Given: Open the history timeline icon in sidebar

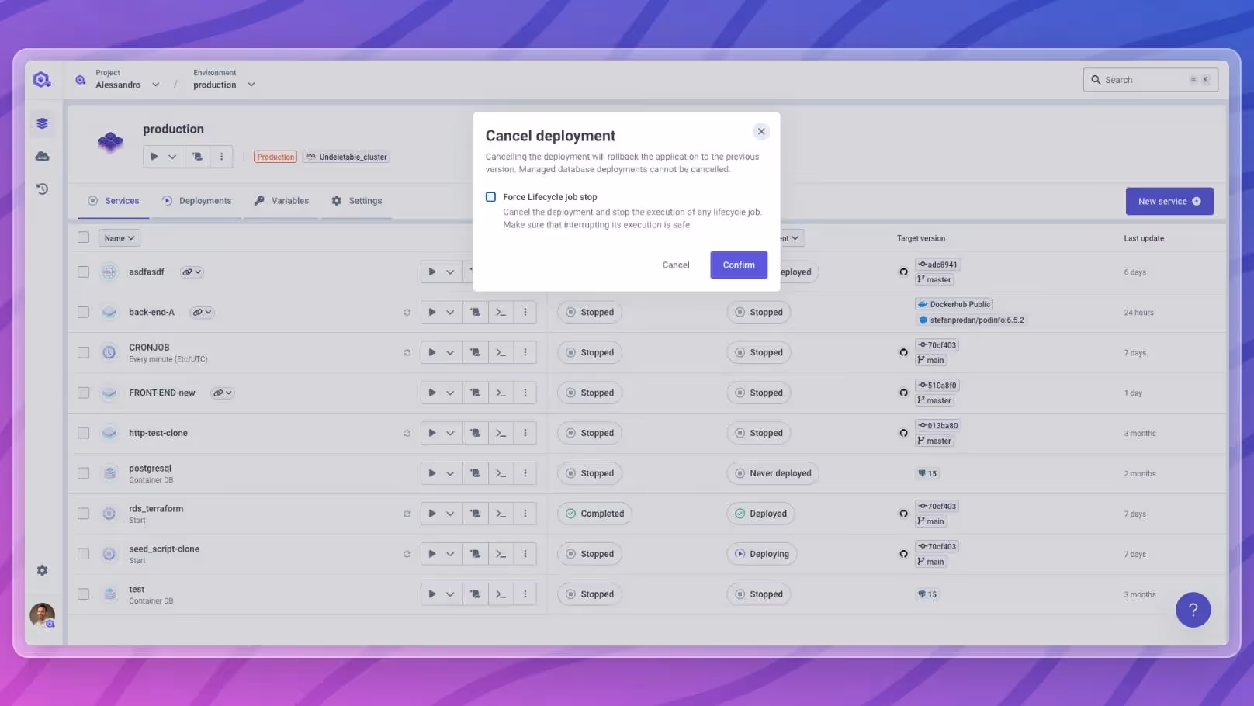Looking at the screenshot, I should point(42,189).
